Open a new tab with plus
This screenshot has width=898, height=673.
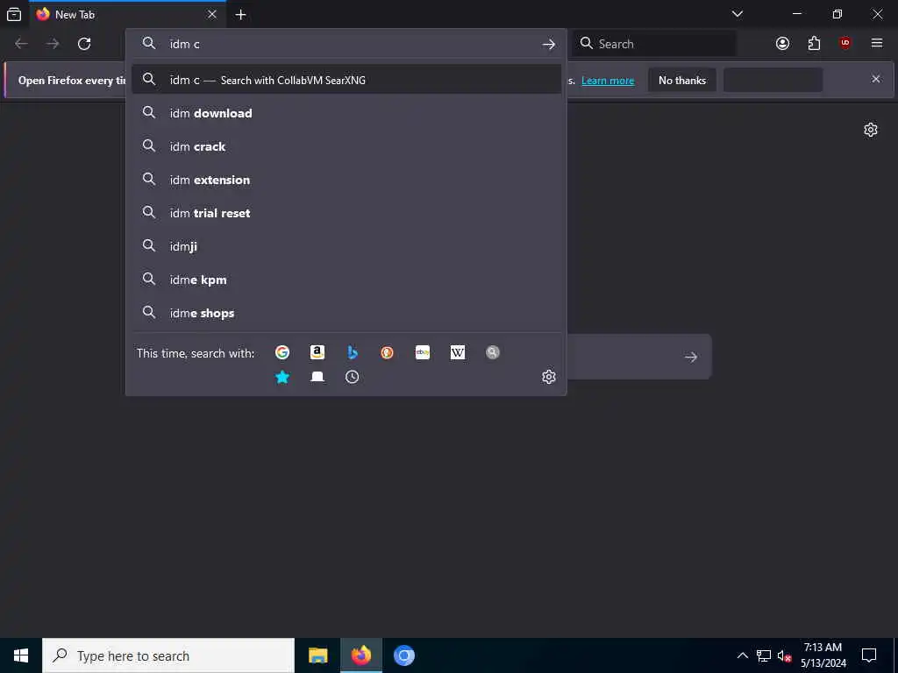click(240, 15)
